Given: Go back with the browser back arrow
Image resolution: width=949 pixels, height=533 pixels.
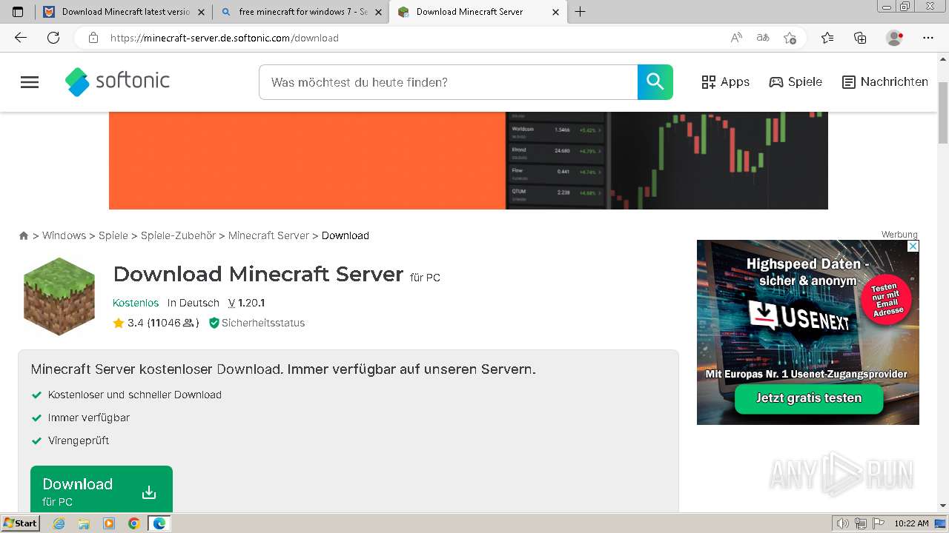Looking at the screenshot, I should coord(21,38).
